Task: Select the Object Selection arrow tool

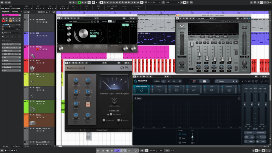Action: pos(102,2)
